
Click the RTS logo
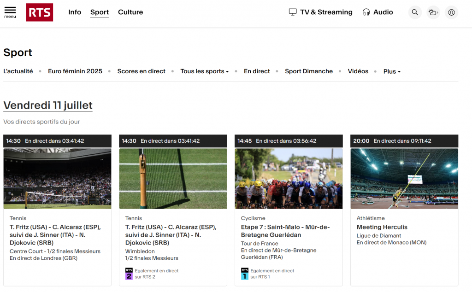(x=40, y=12)
